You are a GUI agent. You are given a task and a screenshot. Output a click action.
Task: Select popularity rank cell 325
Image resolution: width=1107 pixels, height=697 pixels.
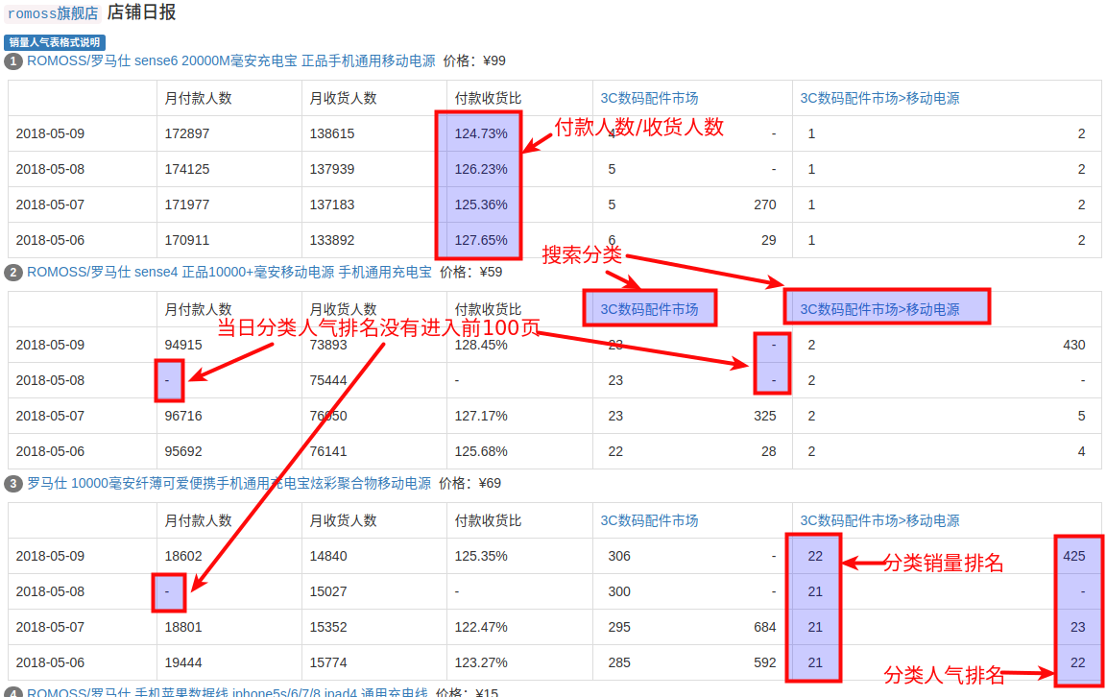click(764, 416)
